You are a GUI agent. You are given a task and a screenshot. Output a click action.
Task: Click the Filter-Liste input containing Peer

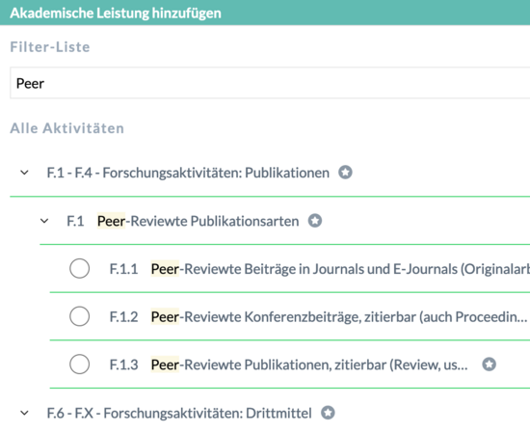[x=270, y=83]
